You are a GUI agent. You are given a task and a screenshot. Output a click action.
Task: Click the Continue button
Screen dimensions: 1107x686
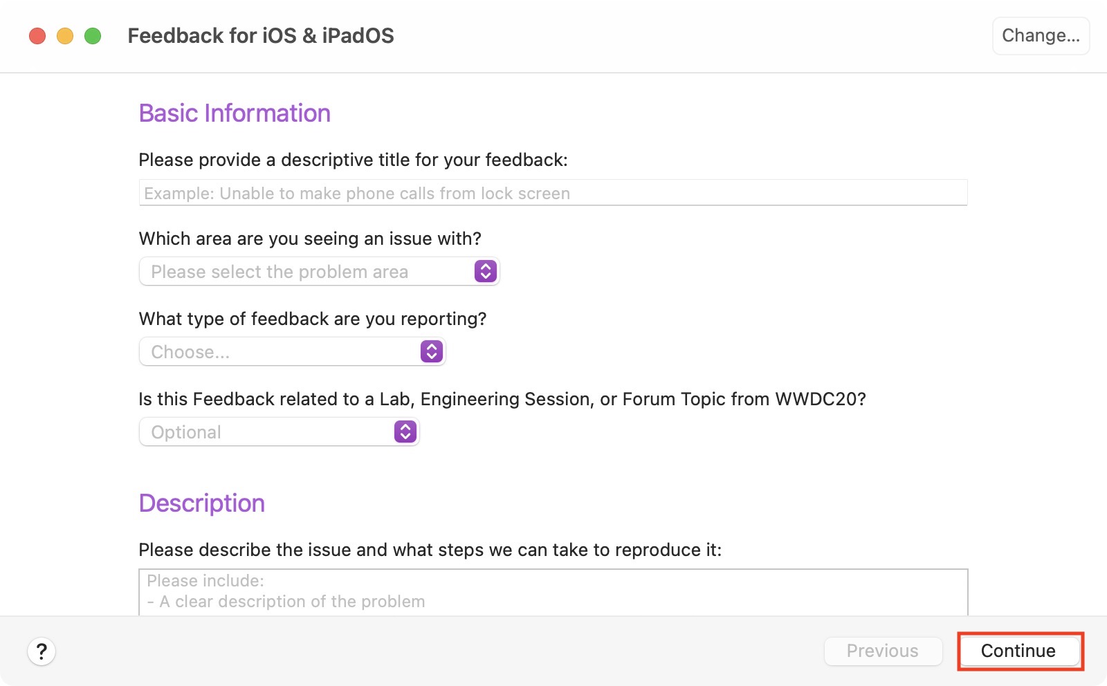click(x=1018, y=651)
